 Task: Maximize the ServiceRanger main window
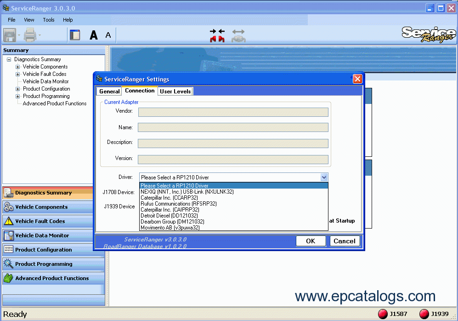[441, 8]
